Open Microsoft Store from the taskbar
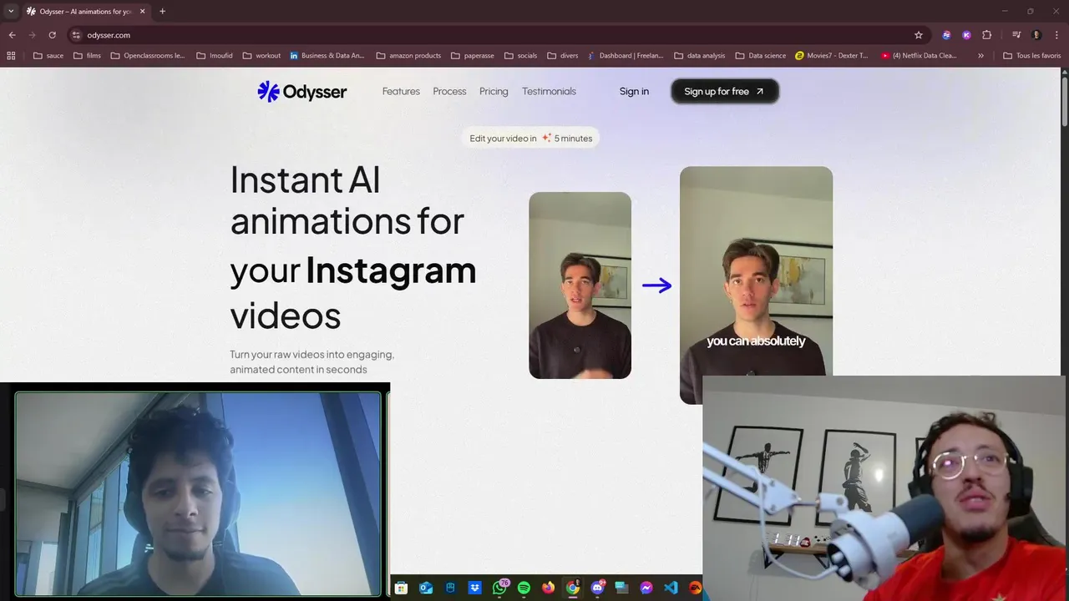Screen dimensions: 1069x601 click(x=401, y=588)
